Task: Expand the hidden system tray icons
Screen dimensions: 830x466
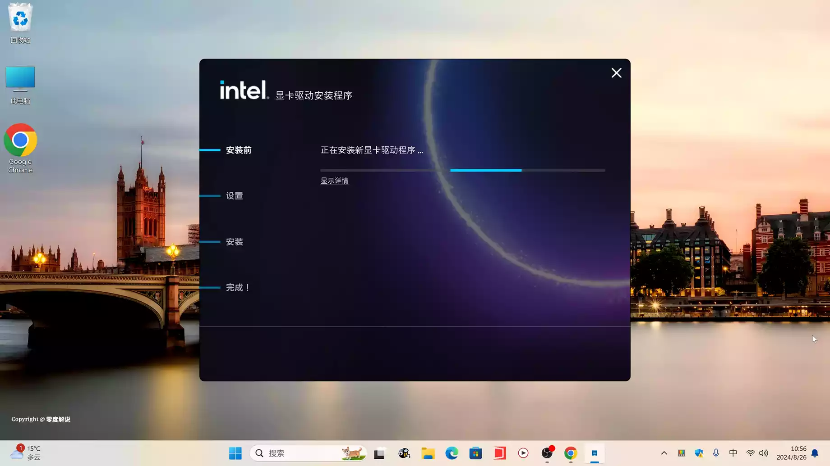Action: [664, 453]
